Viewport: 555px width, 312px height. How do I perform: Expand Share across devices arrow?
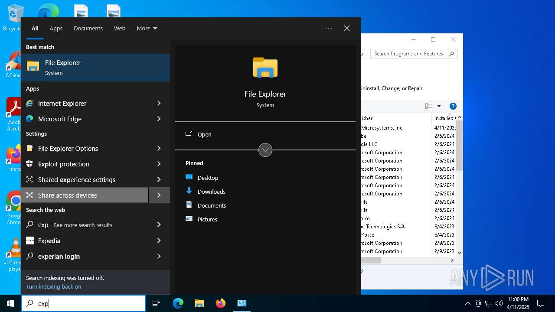click(x=159, y=195)
